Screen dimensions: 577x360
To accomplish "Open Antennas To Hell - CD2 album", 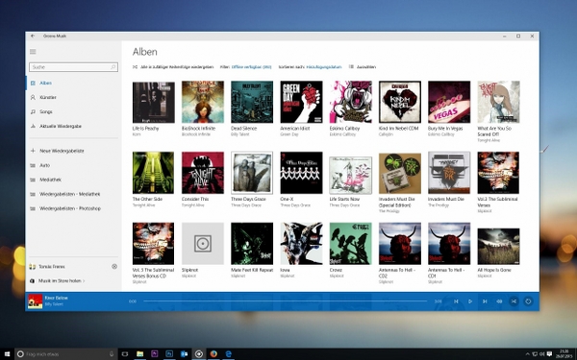I will coord(400,244).
